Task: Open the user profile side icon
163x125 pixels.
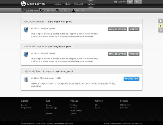Action: tap(160, 21)
